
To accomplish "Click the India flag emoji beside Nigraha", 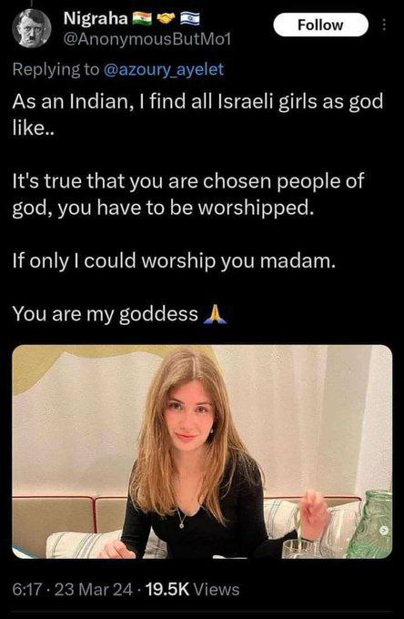I will pos(142,18).
